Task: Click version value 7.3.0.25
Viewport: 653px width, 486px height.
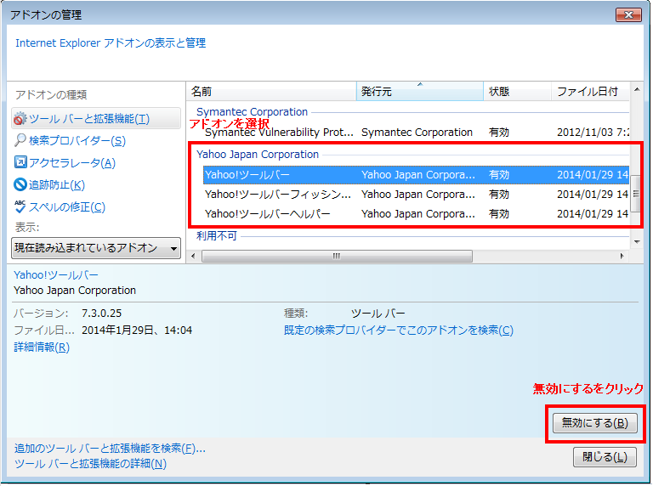Action: (x=102, y=314)
